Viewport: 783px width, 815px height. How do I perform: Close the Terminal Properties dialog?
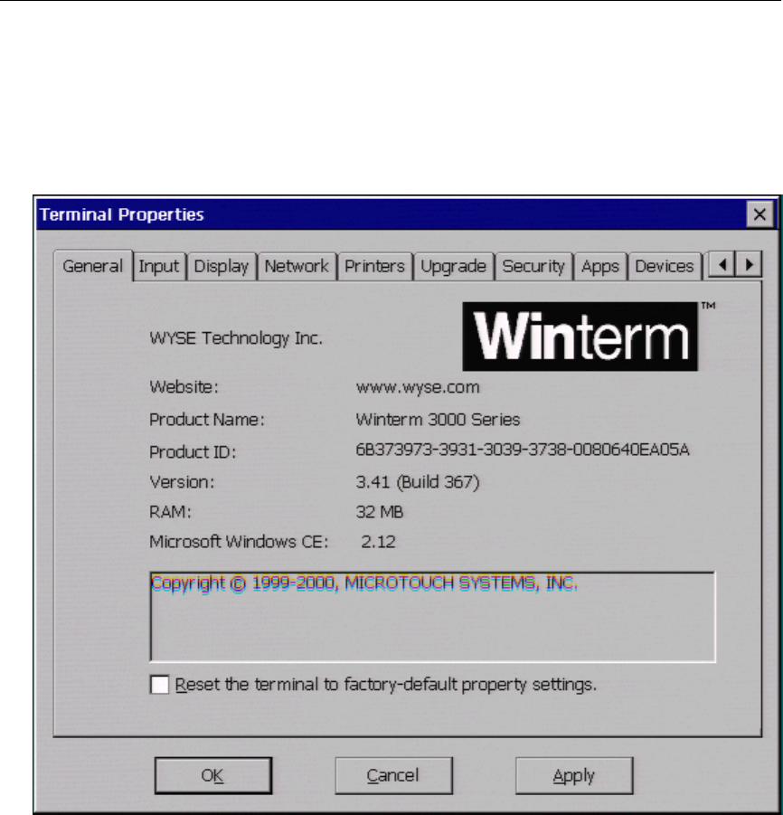(x=759, y=214)
